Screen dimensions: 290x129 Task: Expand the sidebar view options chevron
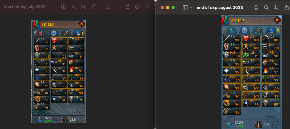191,8
